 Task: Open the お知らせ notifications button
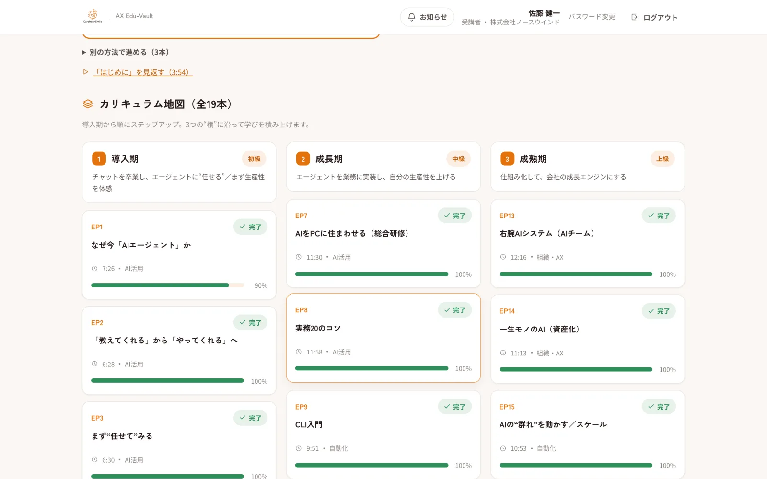[x=427, y=17]
